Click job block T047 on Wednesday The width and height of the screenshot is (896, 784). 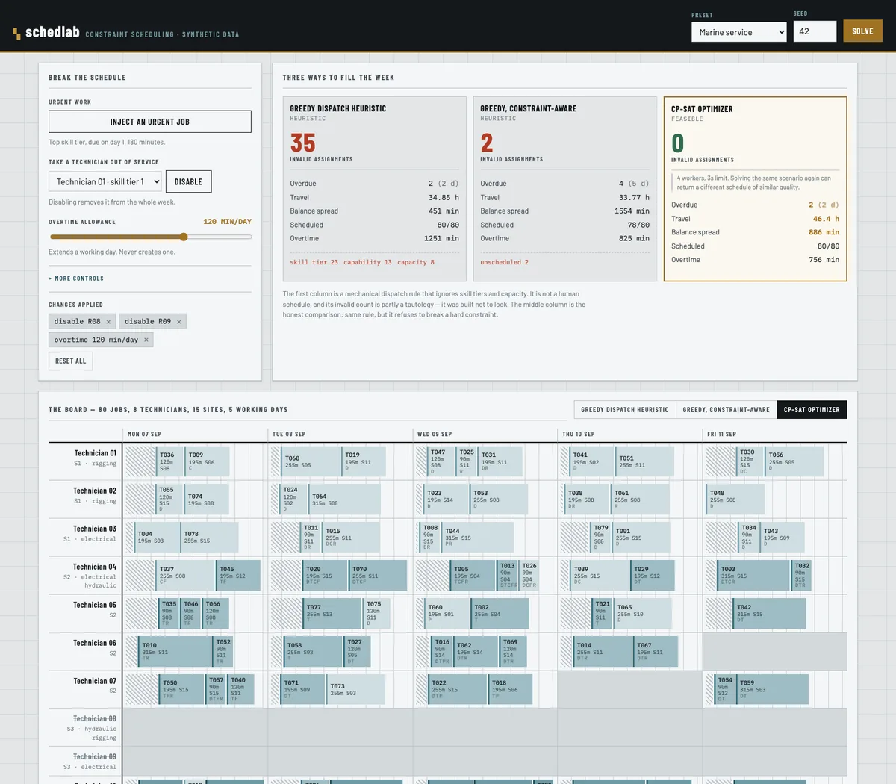pos(441,461)
